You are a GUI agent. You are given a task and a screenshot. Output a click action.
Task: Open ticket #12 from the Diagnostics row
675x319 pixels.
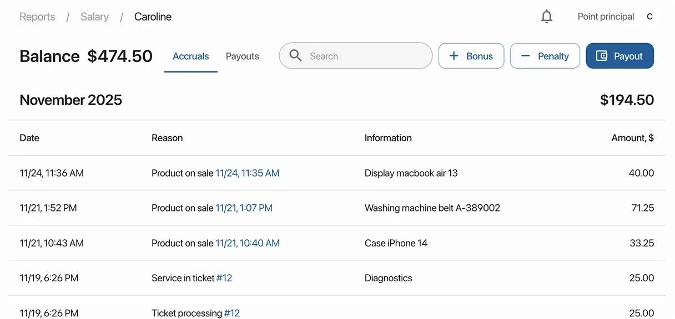(224, 277)
